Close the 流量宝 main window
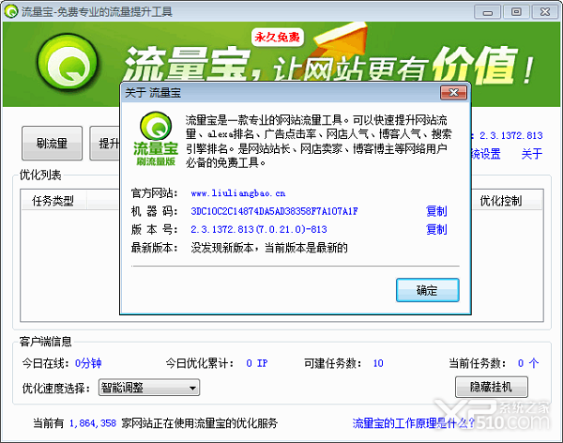This screenshot has height=443, width=563. pos(544,12)
